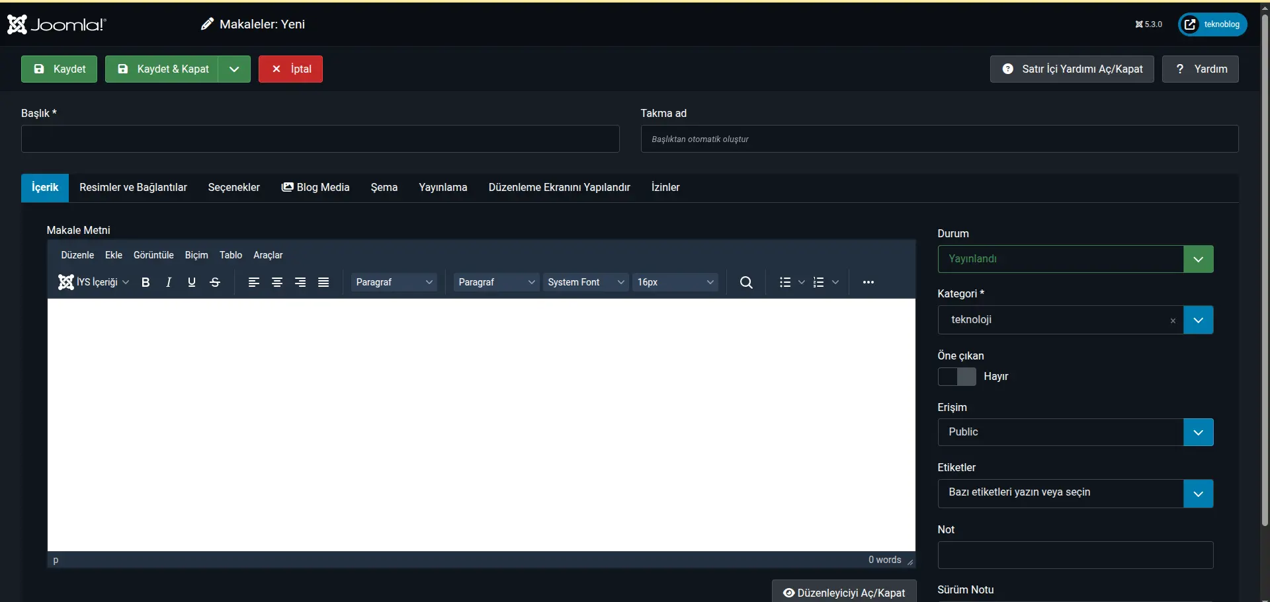This screenshot has height=602, width=1270.
Task: Open System Font family dropdown
Action: pyautogui.click(x=585, y=282)
